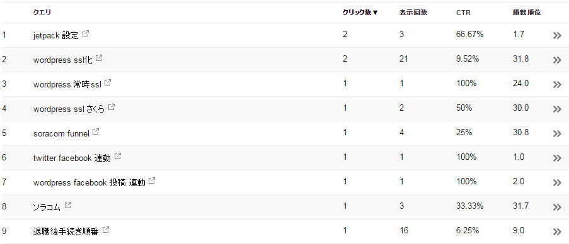Expand double chevron on soracom funnel row

click(557, 133)
